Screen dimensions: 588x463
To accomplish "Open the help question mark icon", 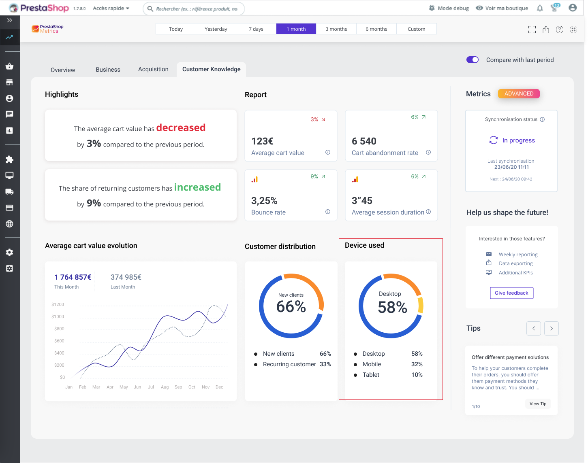I will pos(560,30).
